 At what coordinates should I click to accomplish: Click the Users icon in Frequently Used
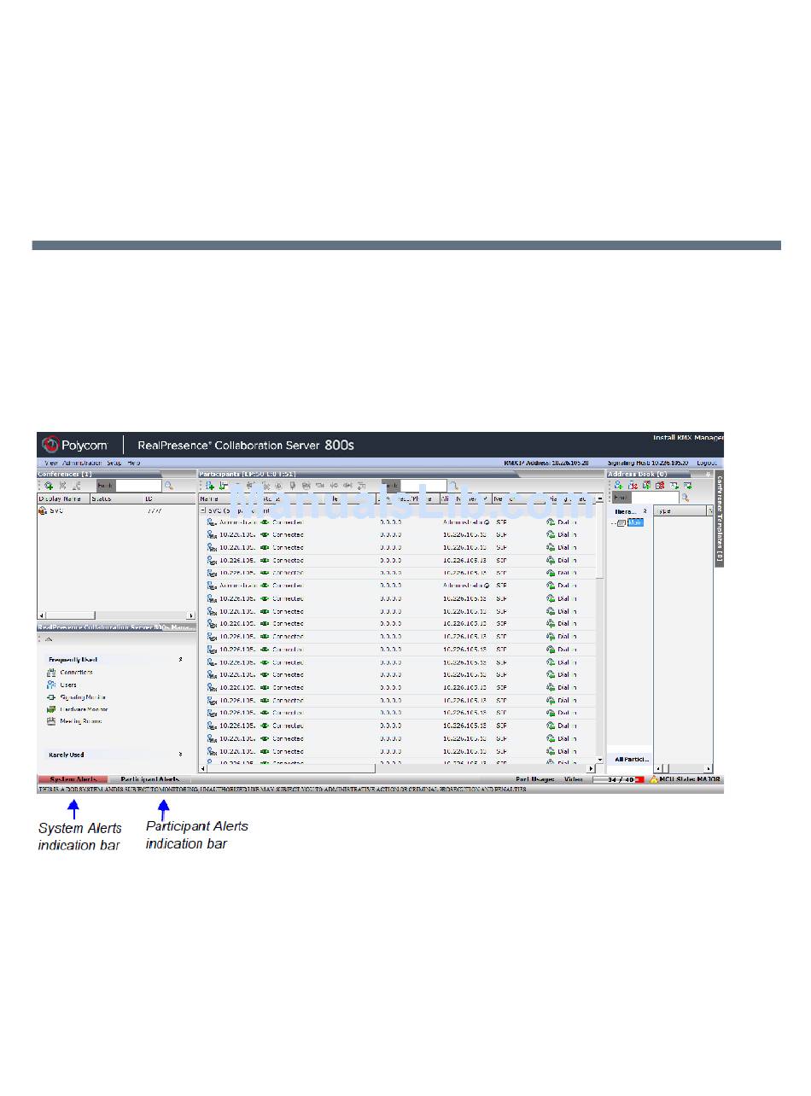[51, 685]
